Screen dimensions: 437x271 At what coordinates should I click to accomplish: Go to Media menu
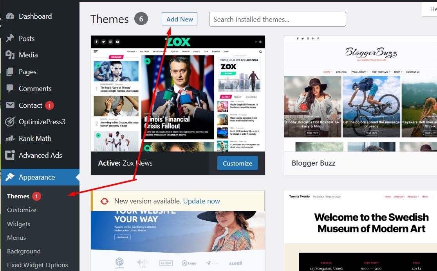(28, 55)
